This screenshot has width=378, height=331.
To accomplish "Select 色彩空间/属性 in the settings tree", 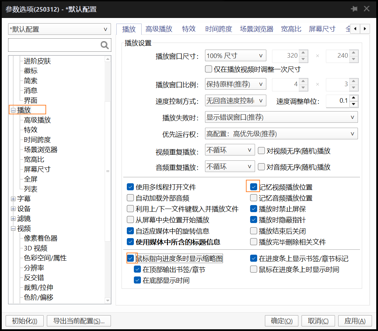I will (x=45, y=258).
